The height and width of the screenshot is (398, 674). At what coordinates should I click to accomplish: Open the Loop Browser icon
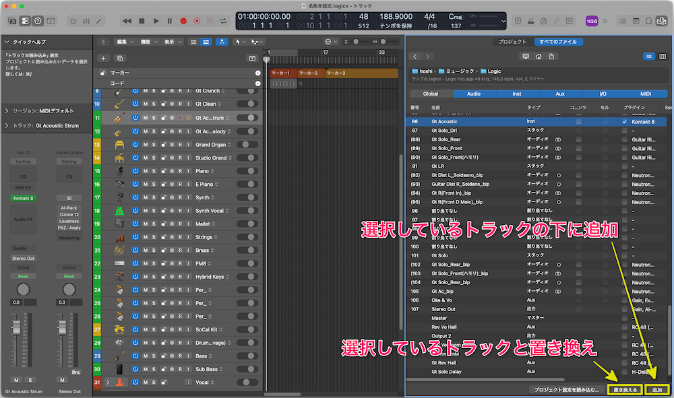coord(648,21)
